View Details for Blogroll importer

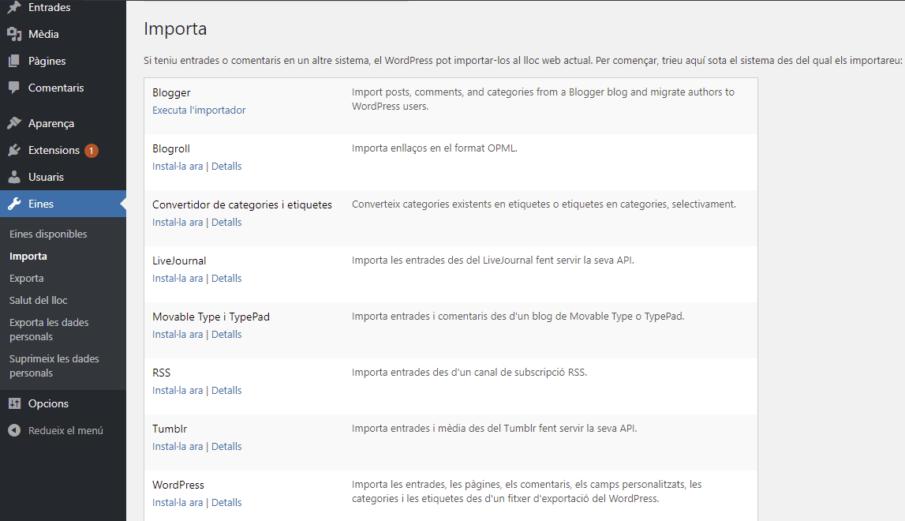[x=226, y=167]
